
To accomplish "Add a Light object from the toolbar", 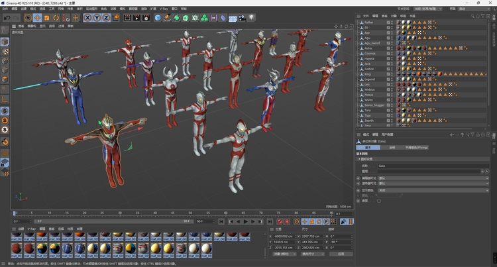I will click(x=251, y=18).
